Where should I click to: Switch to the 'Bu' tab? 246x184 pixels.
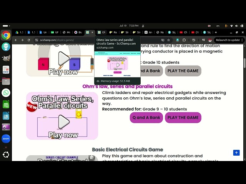tap(78, 32)
